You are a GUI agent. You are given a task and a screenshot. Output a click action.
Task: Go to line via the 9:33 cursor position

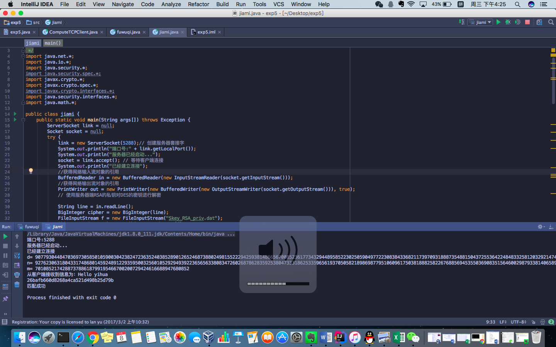point(490,322)
